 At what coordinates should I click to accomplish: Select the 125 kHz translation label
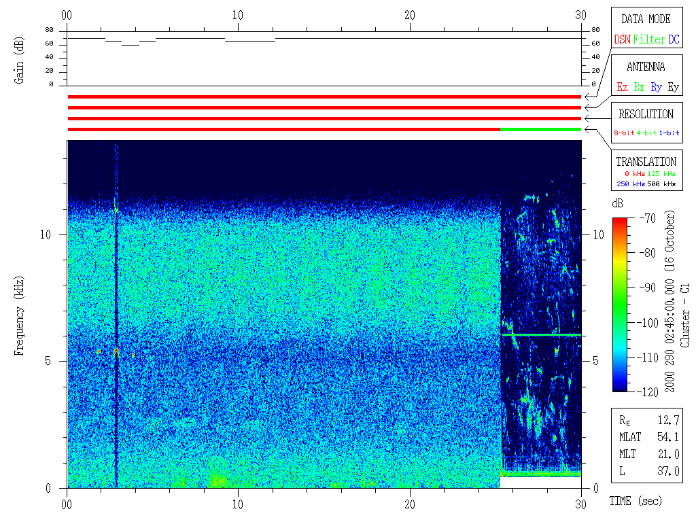pos(663,175)
